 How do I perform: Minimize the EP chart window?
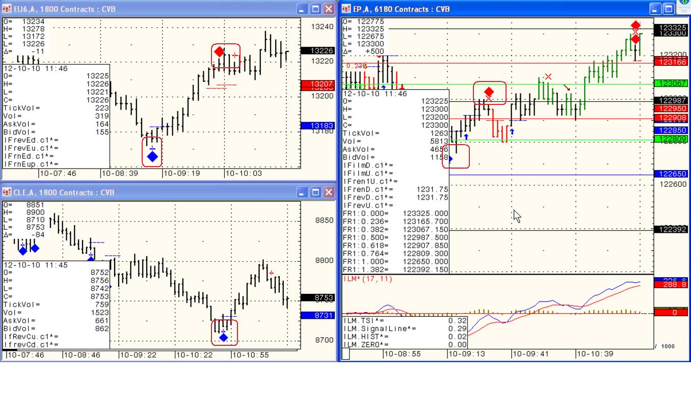coord(655,9)
